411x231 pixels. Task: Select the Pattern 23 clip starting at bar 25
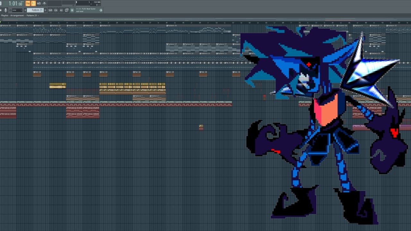click(133, 29)
